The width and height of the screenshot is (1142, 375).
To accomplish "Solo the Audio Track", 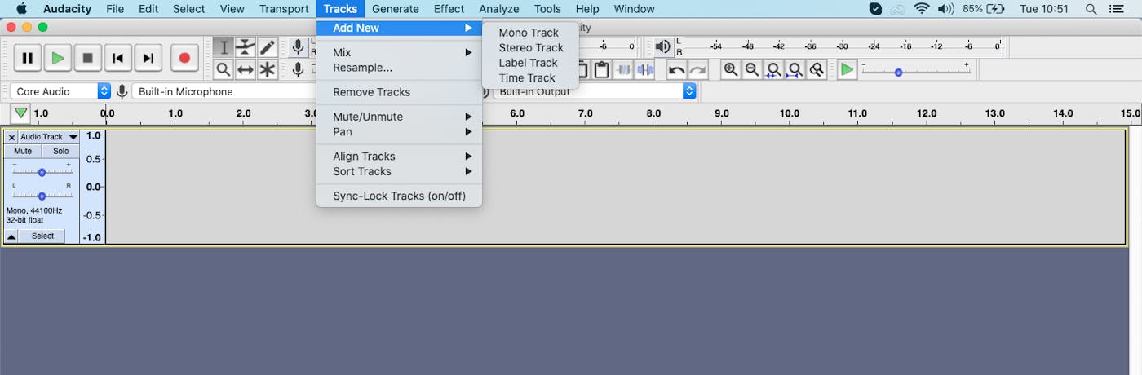I will (x=60, y=151).
